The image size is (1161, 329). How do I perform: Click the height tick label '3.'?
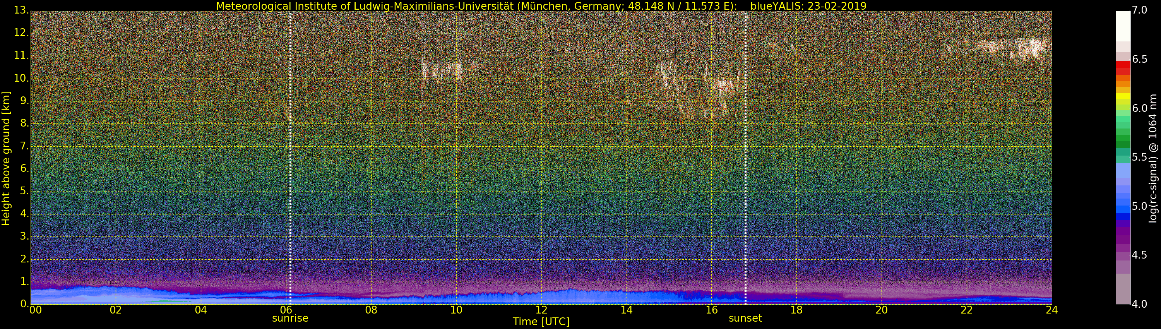click(x=24, y=236)
